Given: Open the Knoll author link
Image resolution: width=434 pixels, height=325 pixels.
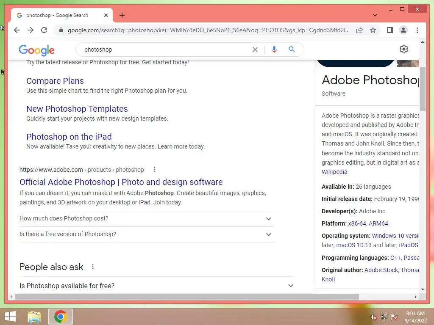Looking at the screenshot, I should coord(328,279).
